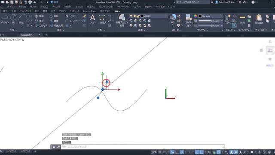Activate the 鏡像 (Mirror) tool
This screenshot has height=155, width=275.
(54, 21)
